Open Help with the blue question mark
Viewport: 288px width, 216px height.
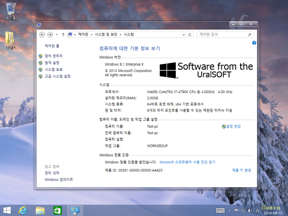pos(254,43)
